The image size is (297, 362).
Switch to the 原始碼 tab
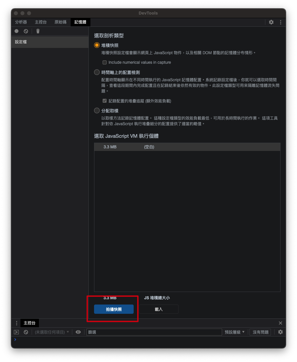click(x=60, y=22)
